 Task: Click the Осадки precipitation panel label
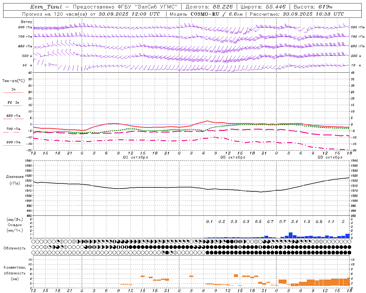pyautogui.click(x=15, y=225)
